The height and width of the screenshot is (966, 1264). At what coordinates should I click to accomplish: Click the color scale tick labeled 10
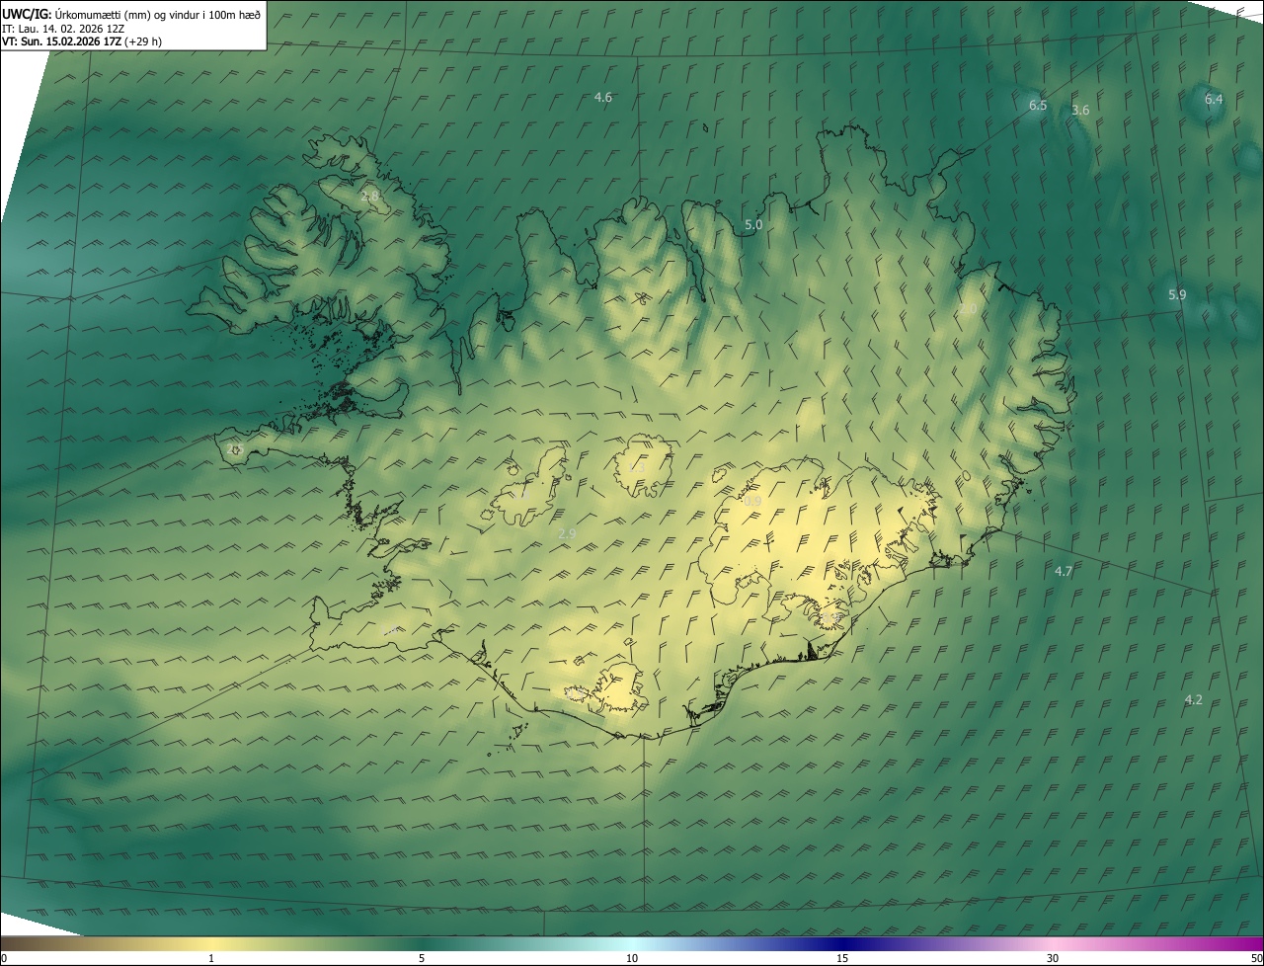[x=632, y=958]
